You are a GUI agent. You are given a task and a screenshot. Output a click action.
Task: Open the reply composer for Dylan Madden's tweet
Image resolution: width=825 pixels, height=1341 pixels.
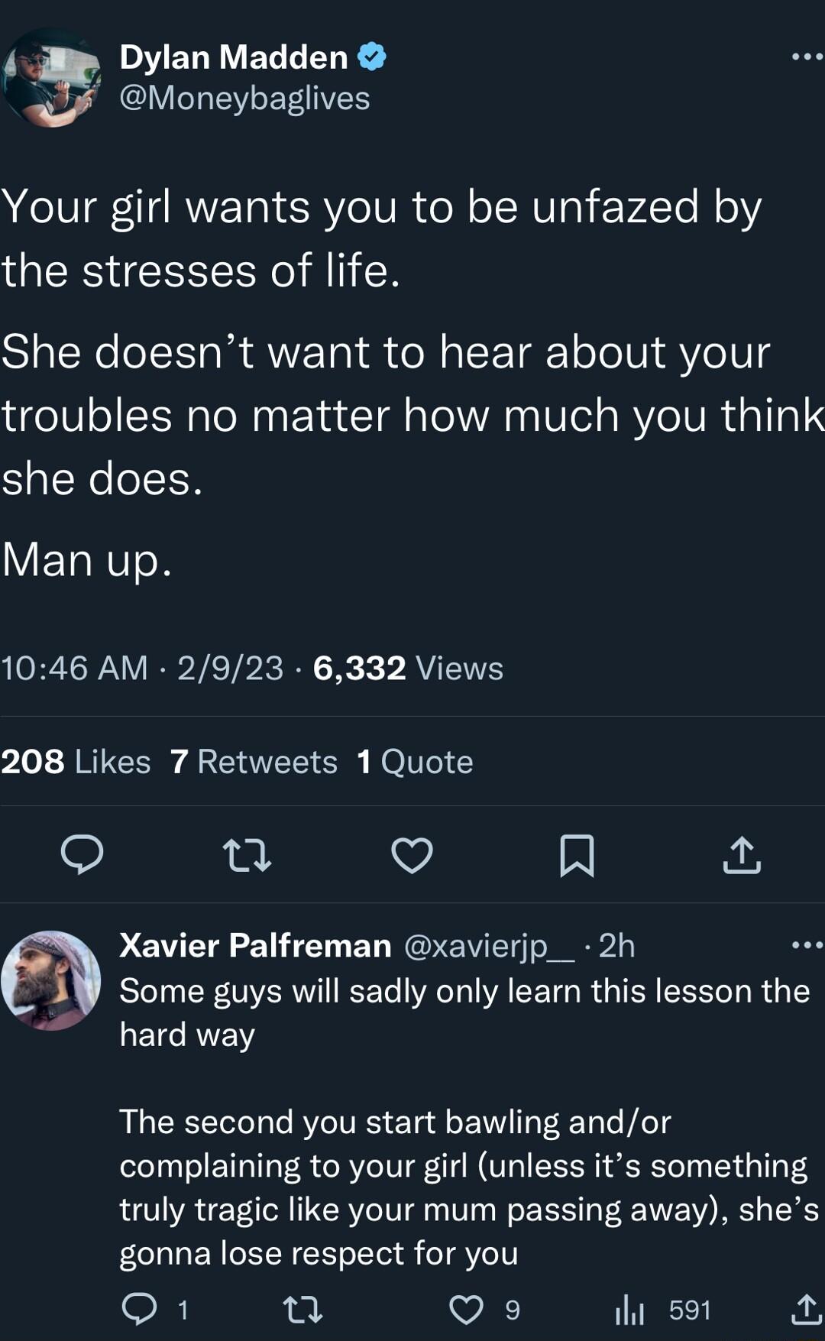coord(84,856)
